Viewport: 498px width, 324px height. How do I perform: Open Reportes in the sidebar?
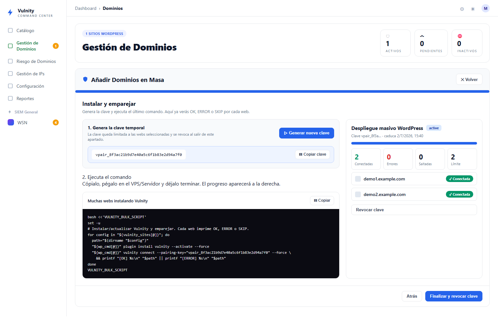(x=33, y=98)
